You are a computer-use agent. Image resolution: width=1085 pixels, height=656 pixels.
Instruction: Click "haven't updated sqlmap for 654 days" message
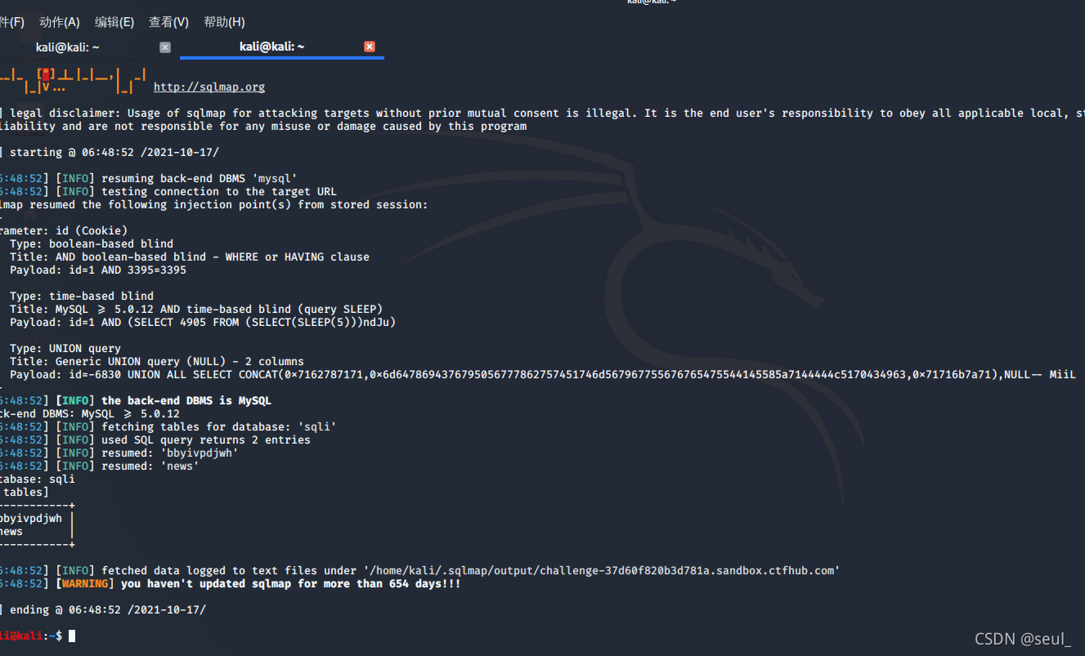tap(291, 583)
